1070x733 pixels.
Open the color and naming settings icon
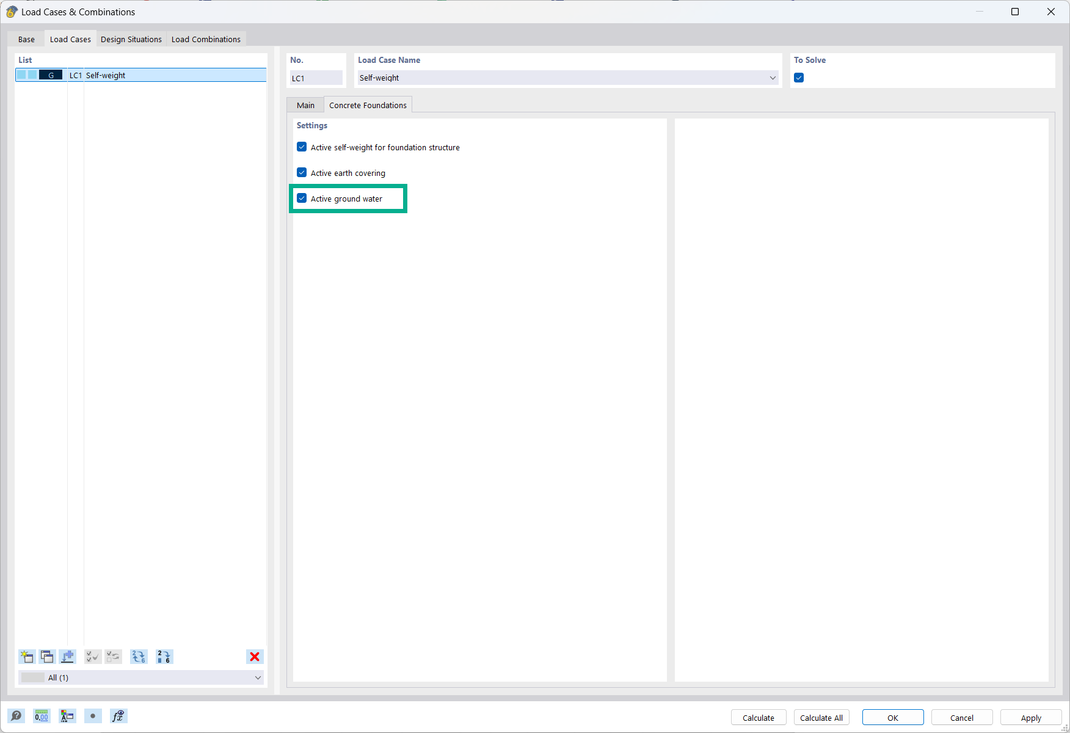coord(67,716)
